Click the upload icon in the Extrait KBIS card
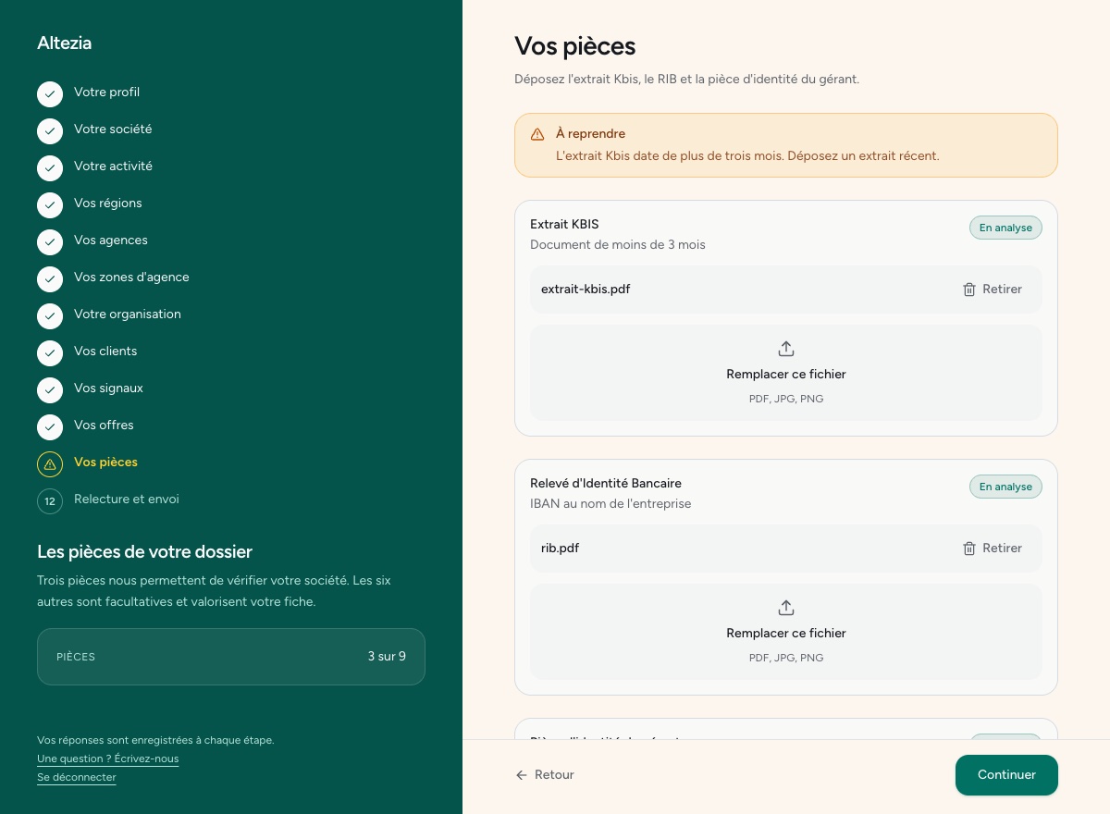 click(786, 349)
